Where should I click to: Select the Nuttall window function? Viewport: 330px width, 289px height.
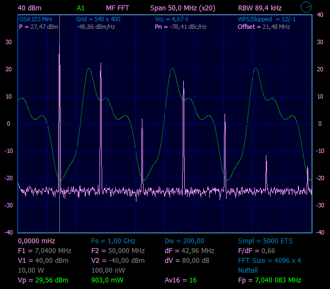coord(248,270)
